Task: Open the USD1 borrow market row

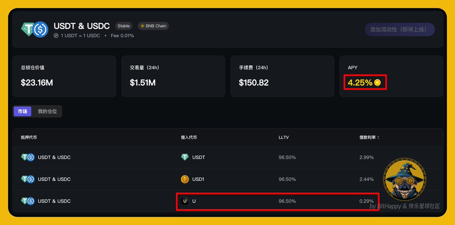Action: [227, 179]
